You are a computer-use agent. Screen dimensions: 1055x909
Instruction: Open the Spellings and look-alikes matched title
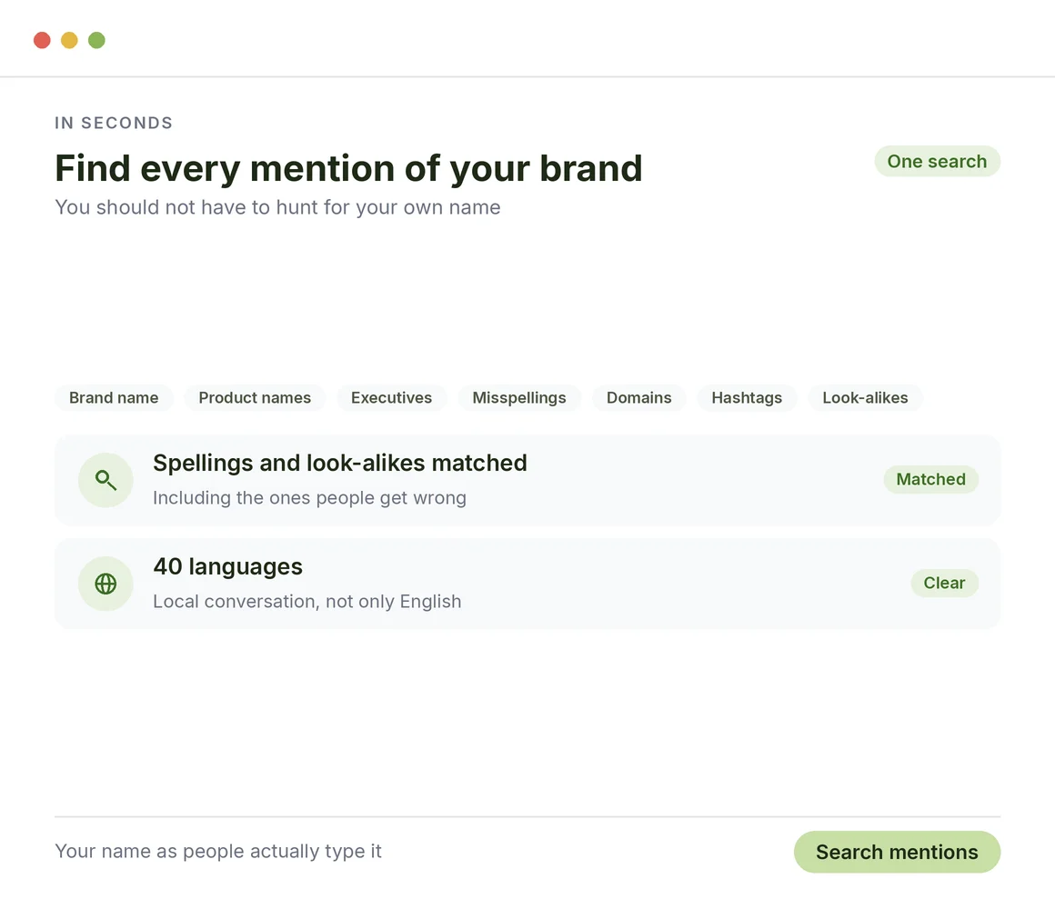340,464
